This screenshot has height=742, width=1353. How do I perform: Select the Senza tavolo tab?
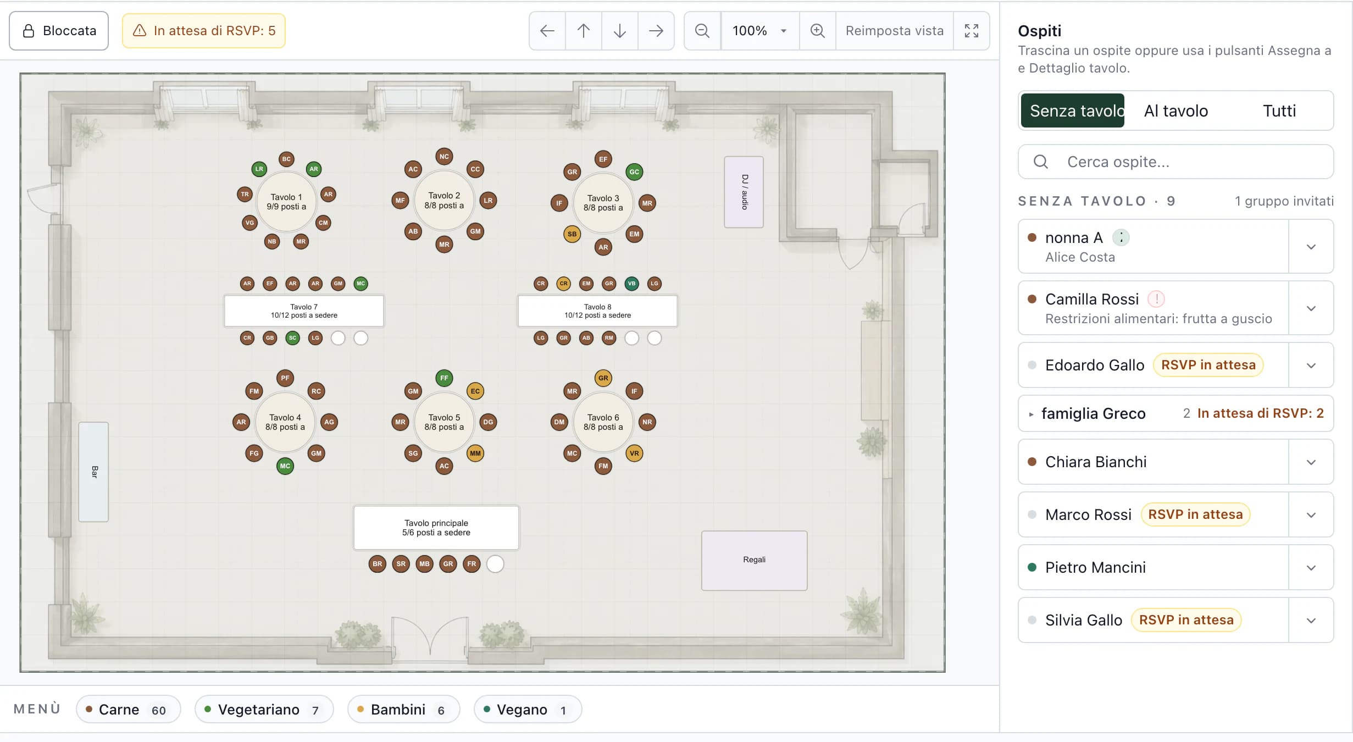1073,110
